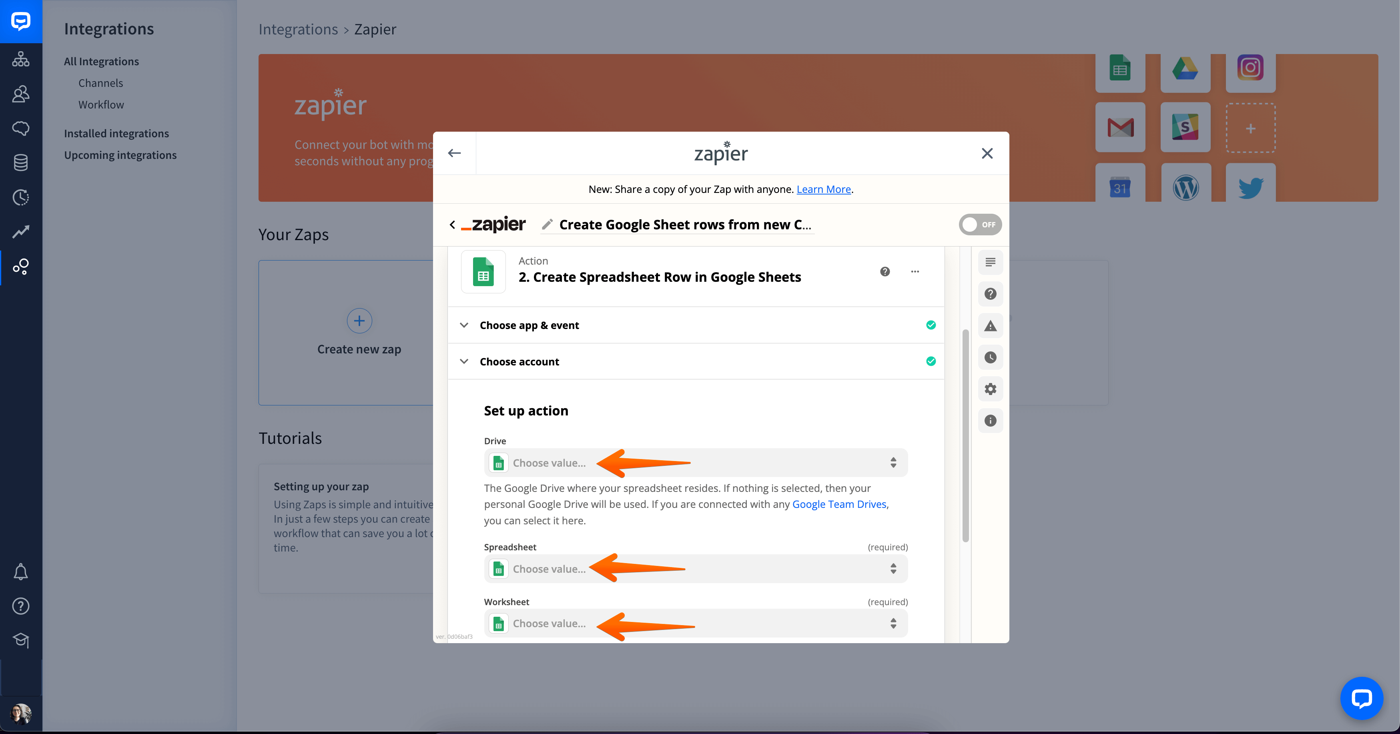The height and width of the screenshot is (734, 1400).
Task: Click the Create new zap card
Action: click(346, 333)
